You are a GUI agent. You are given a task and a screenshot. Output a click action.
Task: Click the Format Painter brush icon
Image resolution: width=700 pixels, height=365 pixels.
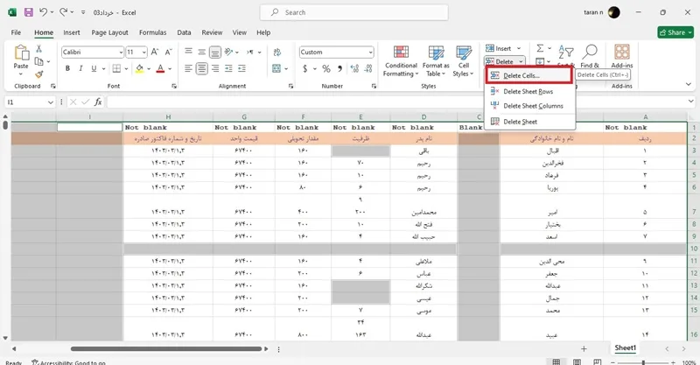[x=38, y=74]
